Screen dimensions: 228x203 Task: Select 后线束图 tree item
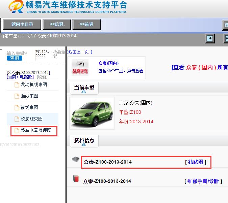click(x=29, y=96)
